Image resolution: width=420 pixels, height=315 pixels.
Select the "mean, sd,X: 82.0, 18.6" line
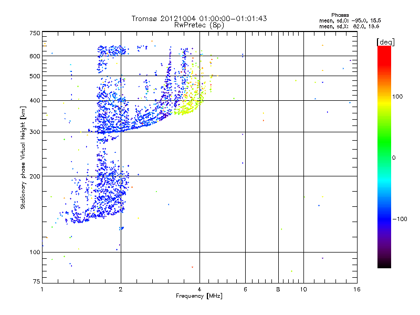click(x=349, y=26)
